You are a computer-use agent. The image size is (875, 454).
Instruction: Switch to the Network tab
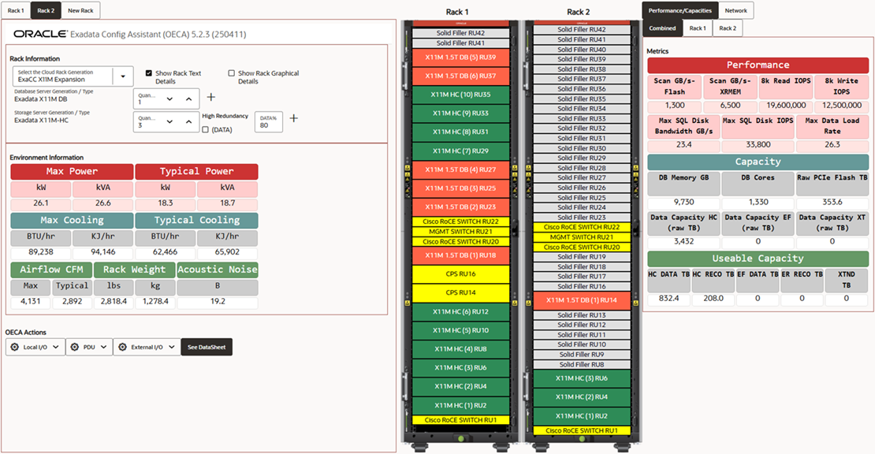tap(735, 10)
